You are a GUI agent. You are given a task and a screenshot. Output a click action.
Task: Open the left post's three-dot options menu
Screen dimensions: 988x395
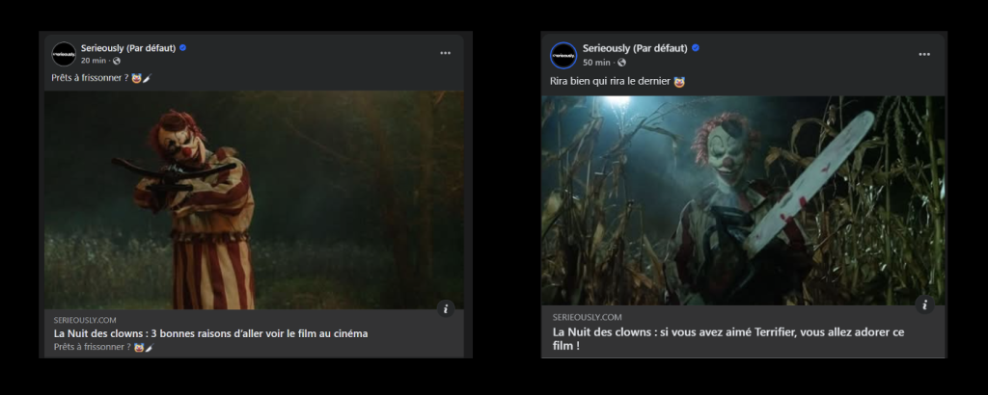tap(445, 53)
